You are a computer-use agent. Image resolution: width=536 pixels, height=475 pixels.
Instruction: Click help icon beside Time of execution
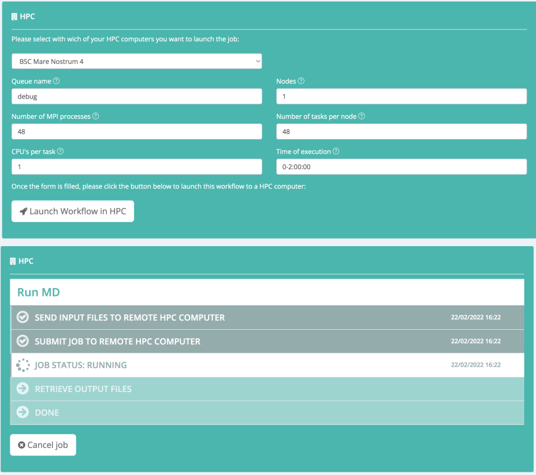[336, 151]
